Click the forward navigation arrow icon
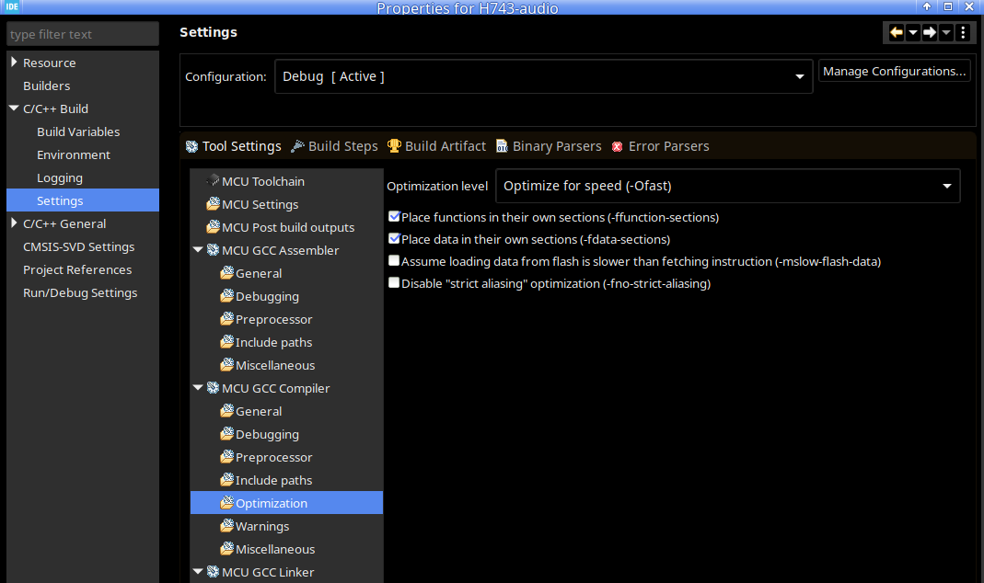The height and width of the screenshot is (583, 984). point(929,32)
